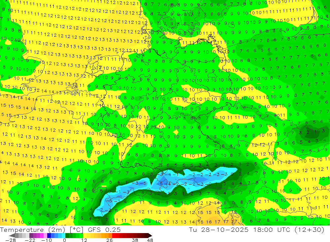The width and height of the screenshot is (330, 242).
Task: Click the '48' legend value
Action: [150, 240]
